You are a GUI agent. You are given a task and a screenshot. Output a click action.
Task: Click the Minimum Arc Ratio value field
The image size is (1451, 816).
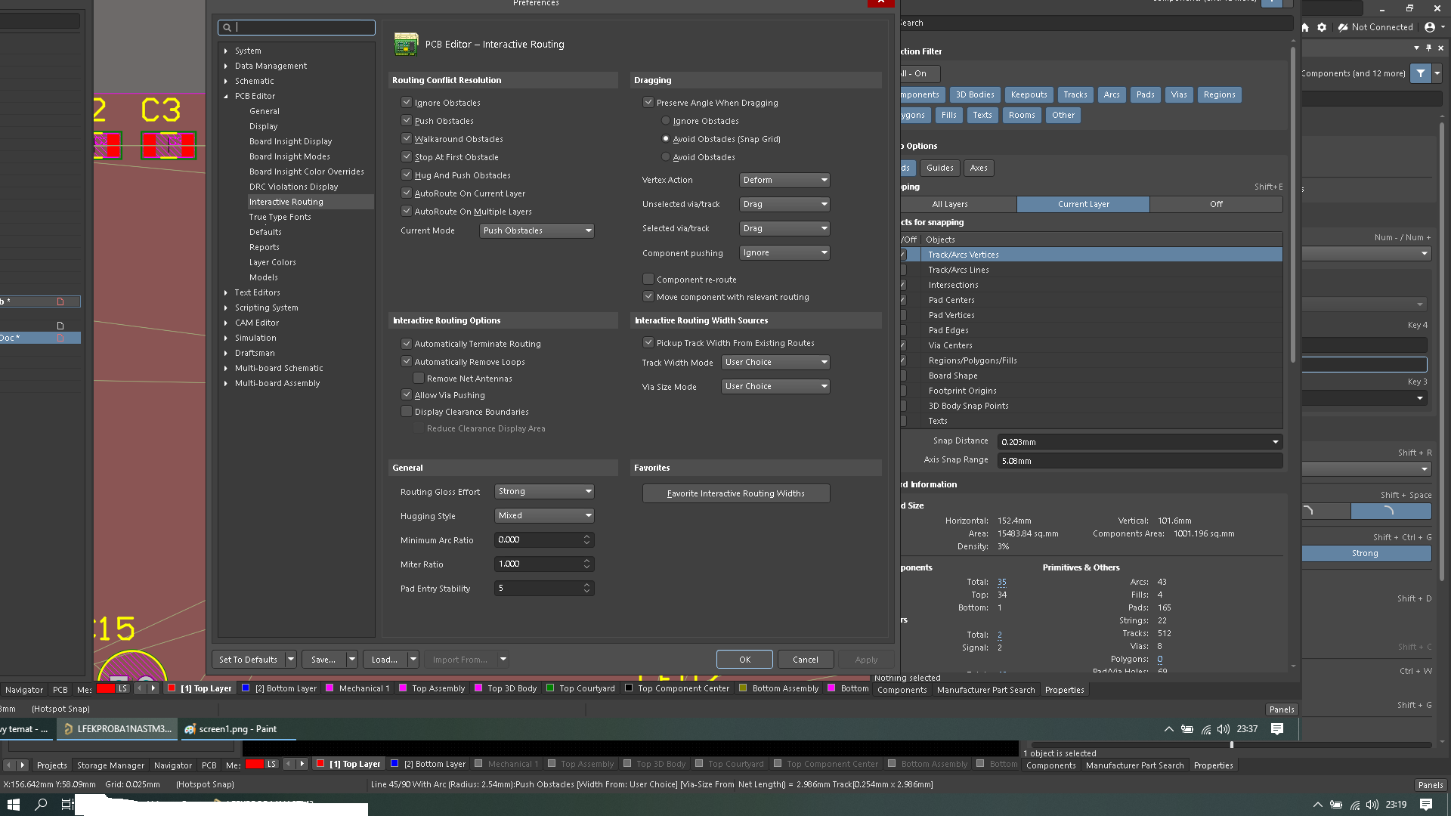pyautogui.click(x=538, y=539)
